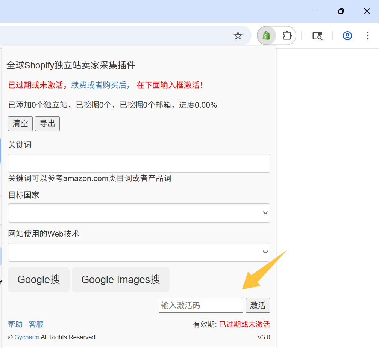Image resolution: width=379 pixels, height=348 pixels.
Task: Click the 激活 activate button
Action: click(x=258, y=305)
